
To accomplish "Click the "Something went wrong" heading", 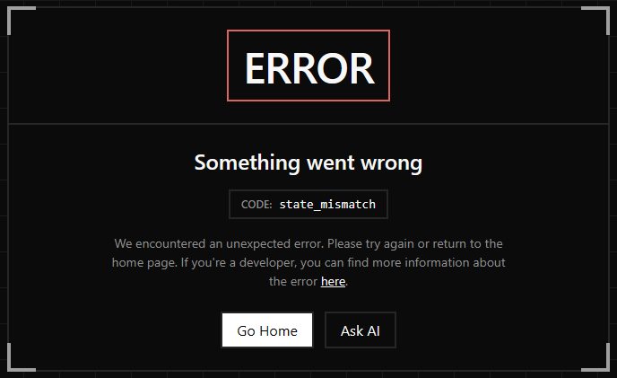I will (x=308, y=163).
